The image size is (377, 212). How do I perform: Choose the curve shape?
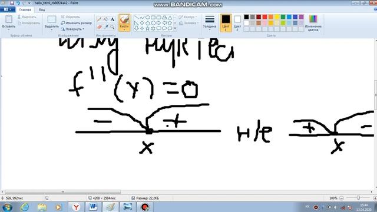142,18
